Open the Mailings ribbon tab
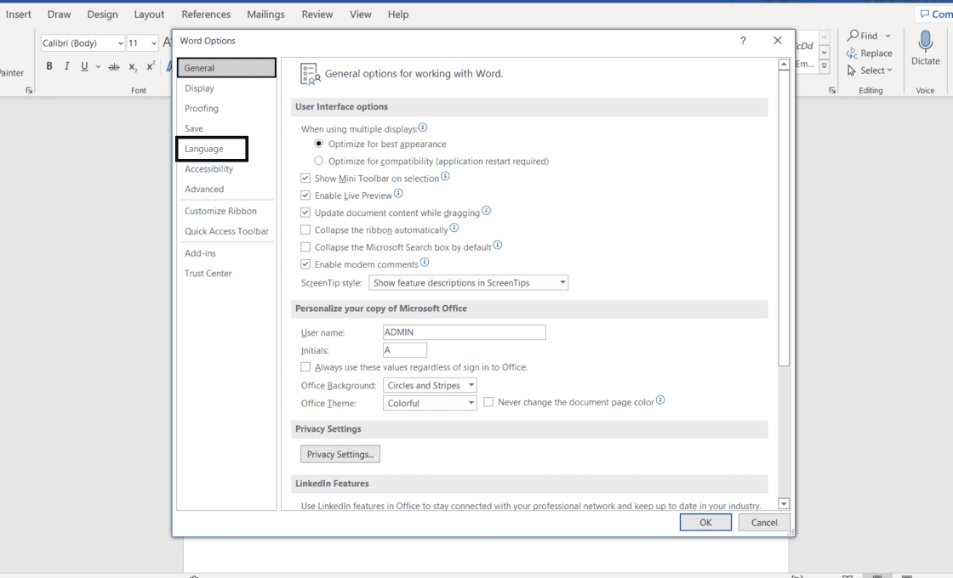The image size is (953, 578). (265, 14)
